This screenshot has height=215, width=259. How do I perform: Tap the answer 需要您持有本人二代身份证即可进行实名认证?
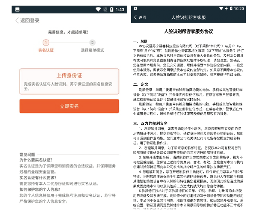[x=59, y=184]
